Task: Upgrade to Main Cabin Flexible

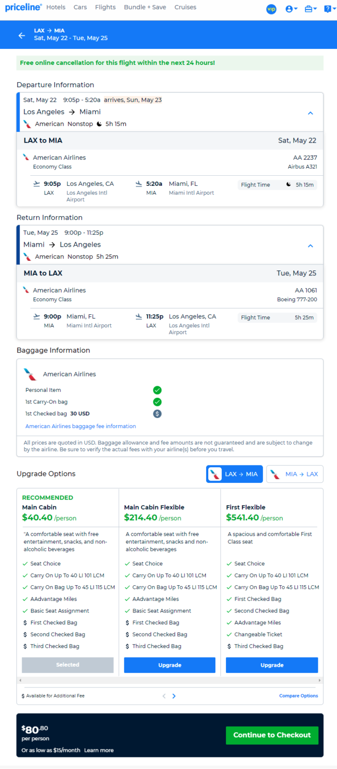Action: point(170,665)
